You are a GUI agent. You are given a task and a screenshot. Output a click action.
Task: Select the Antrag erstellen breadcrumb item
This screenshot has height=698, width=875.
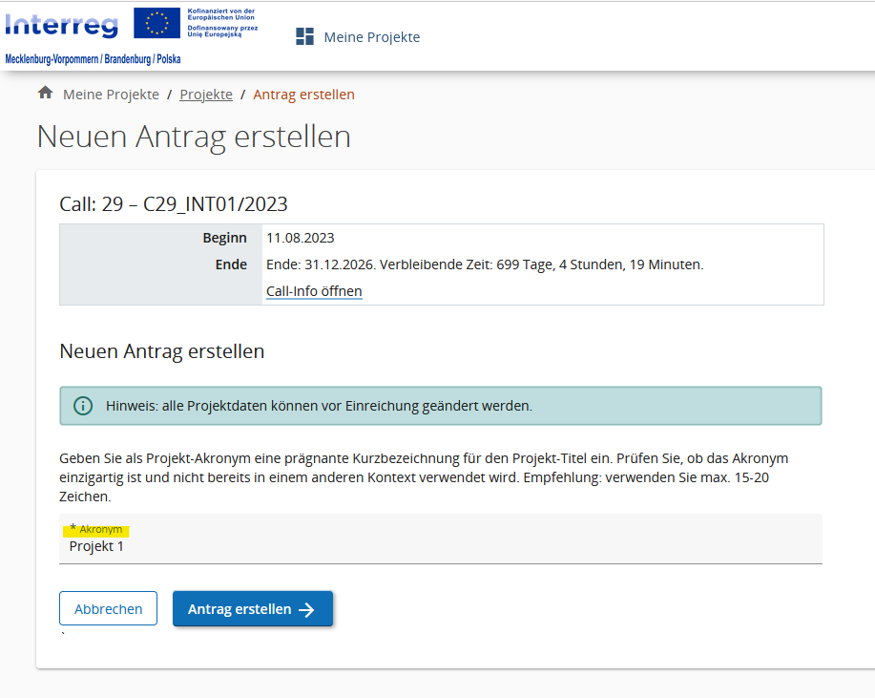(303, 95)
